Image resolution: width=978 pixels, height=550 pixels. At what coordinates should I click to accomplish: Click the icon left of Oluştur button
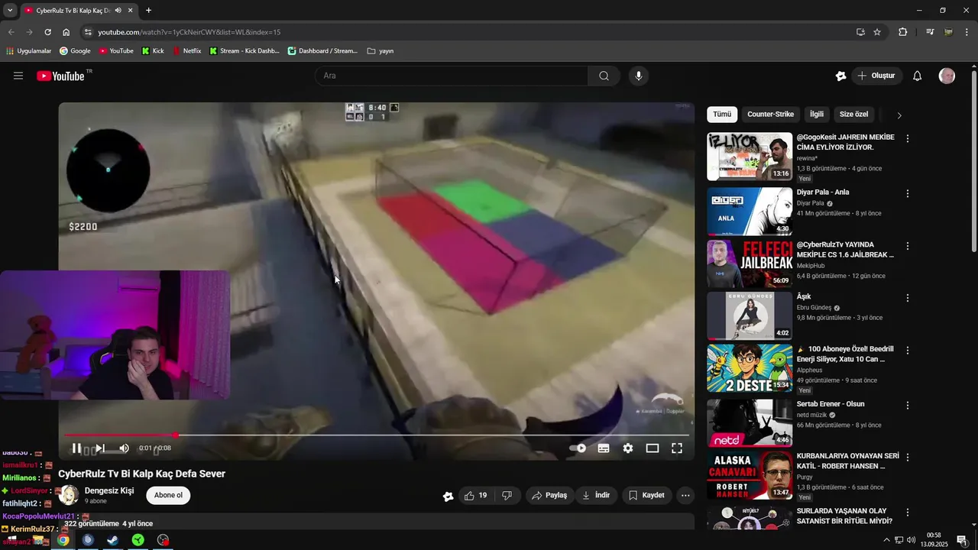pyautogui.click(x=841, y=76)
